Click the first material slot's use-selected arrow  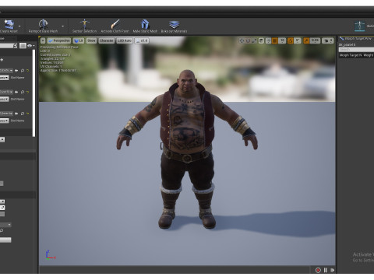point(16,71)
